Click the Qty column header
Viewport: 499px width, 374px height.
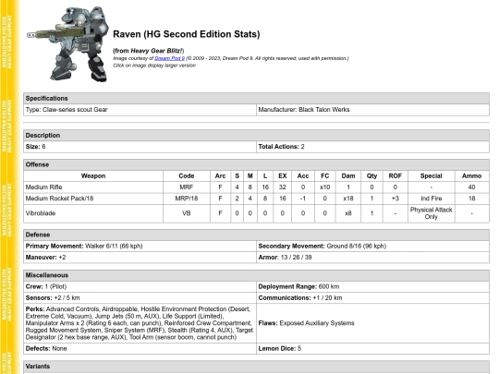pyautogui.click(x=371, y=175)
